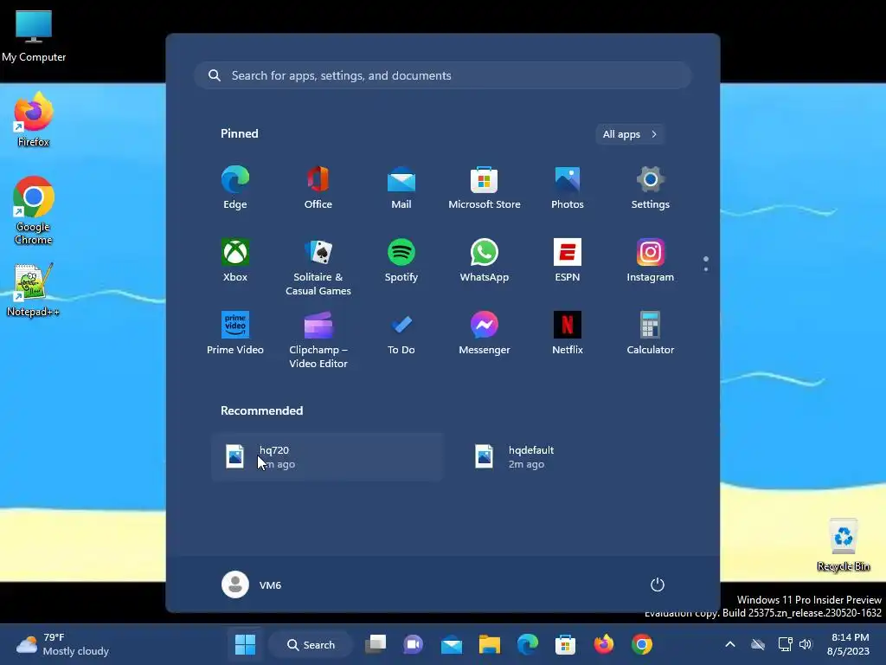This screenshot has height=665, width=886.
Task: Launch Prime Video
Action: tap(235, 333)
